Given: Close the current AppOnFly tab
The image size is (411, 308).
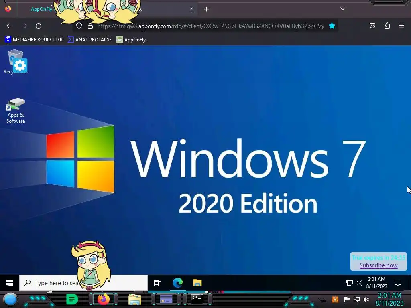Looking at the screenshot, I should click(x=191, y=9).
